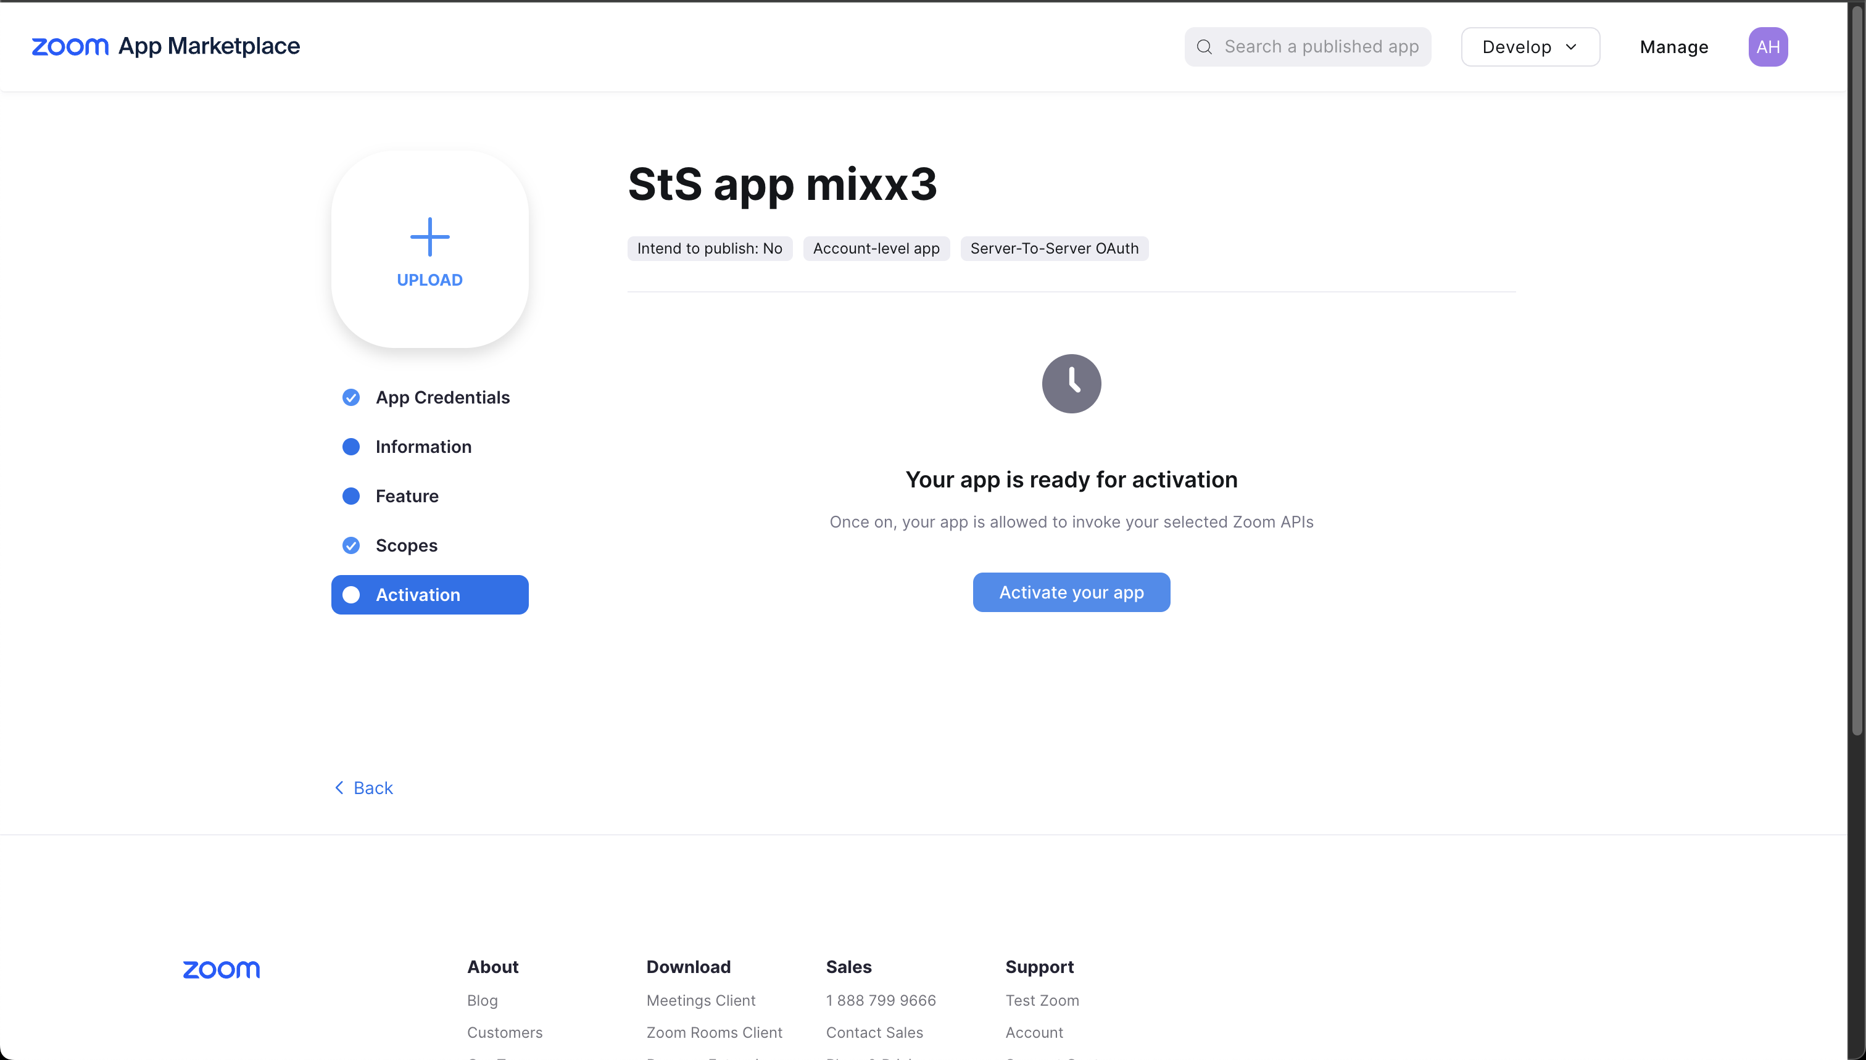Click the Develop dropdown chevron arrow
1866x1060 pixels.
tap(1571, 47)
